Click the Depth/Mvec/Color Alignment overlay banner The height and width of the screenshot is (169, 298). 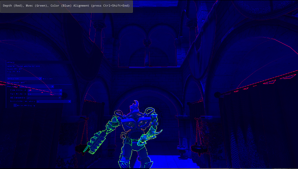[66, 6]
